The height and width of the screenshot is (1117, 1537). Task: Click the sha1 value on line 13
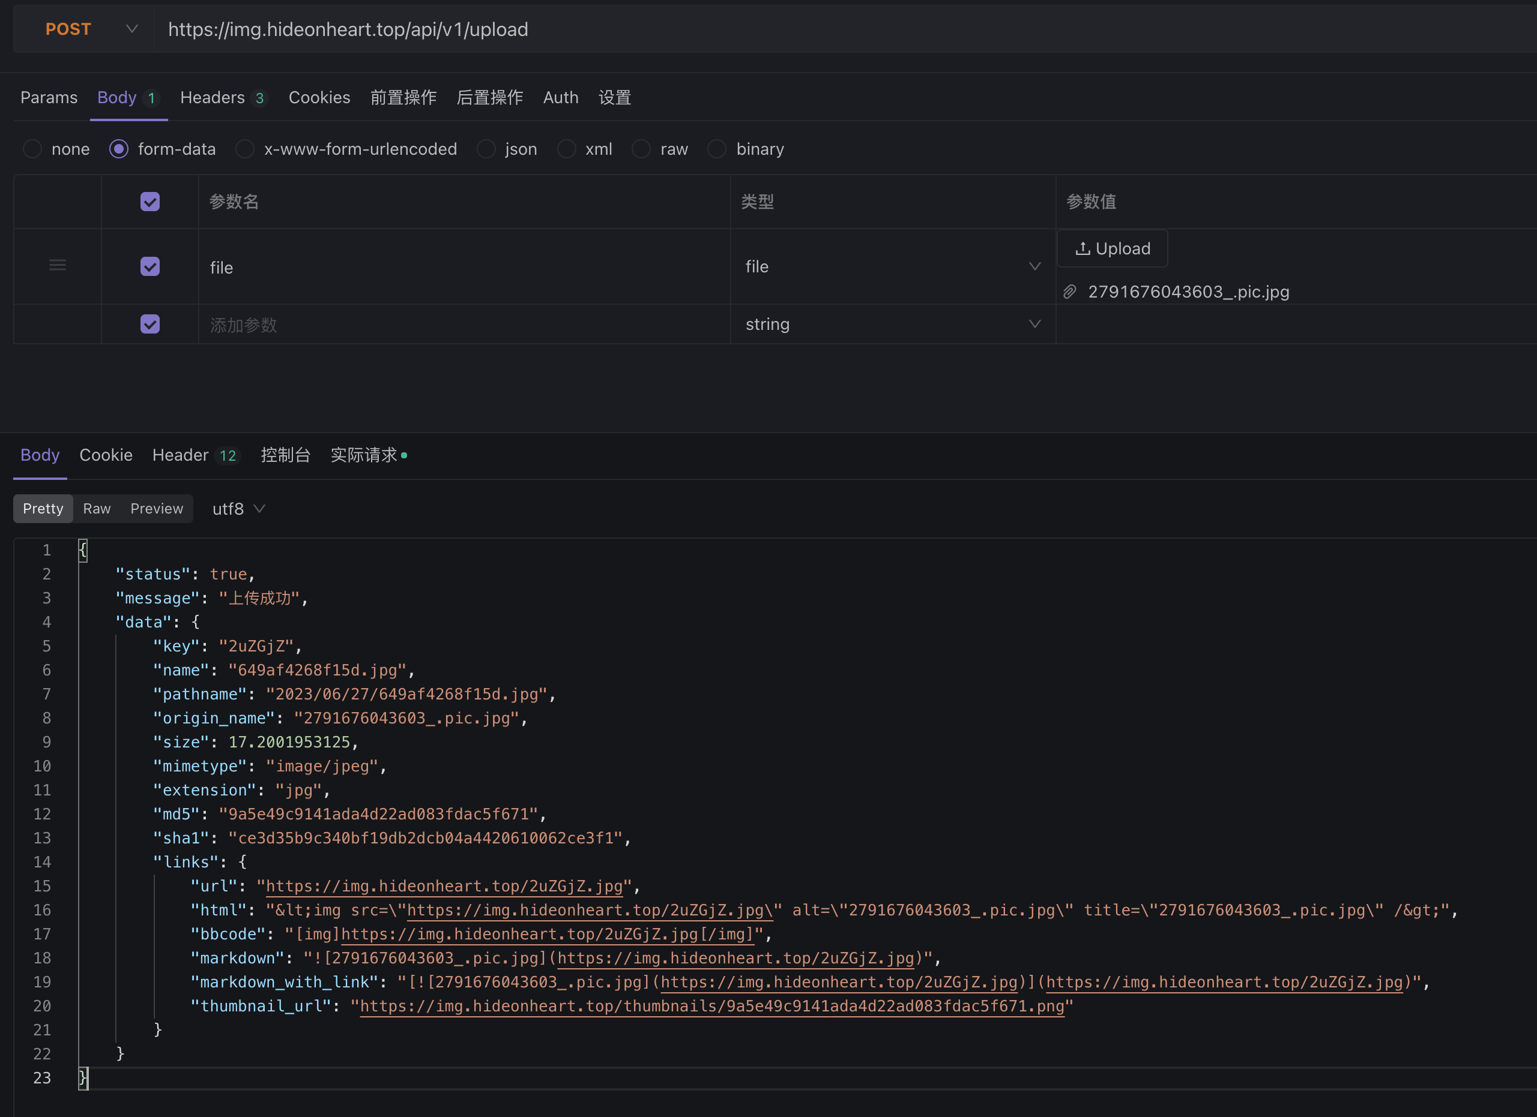(x=425, y=838)
